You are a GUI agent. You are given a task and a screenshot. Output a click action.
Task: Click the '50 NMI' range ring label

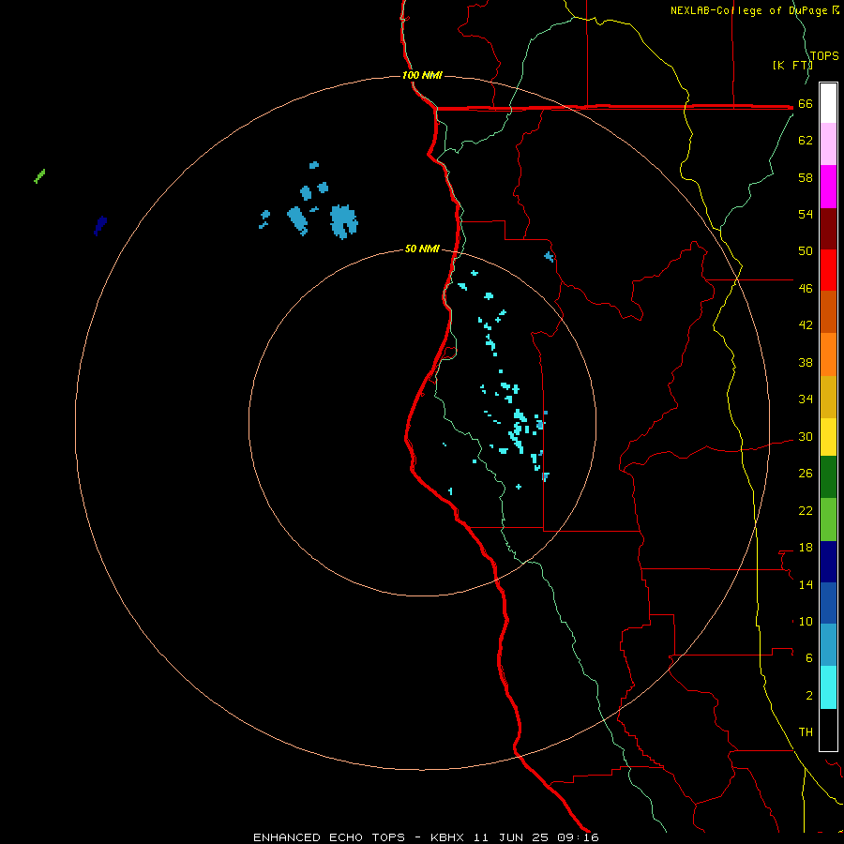pos(422,249)
